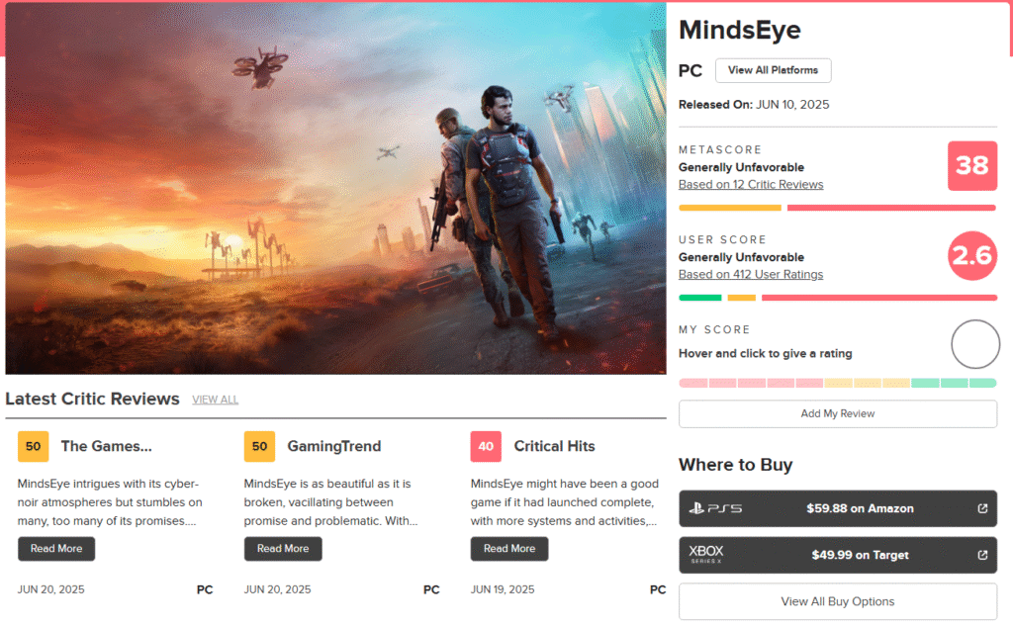
Task: Click the PS5 logo icon
Action: tap(715, 508)
